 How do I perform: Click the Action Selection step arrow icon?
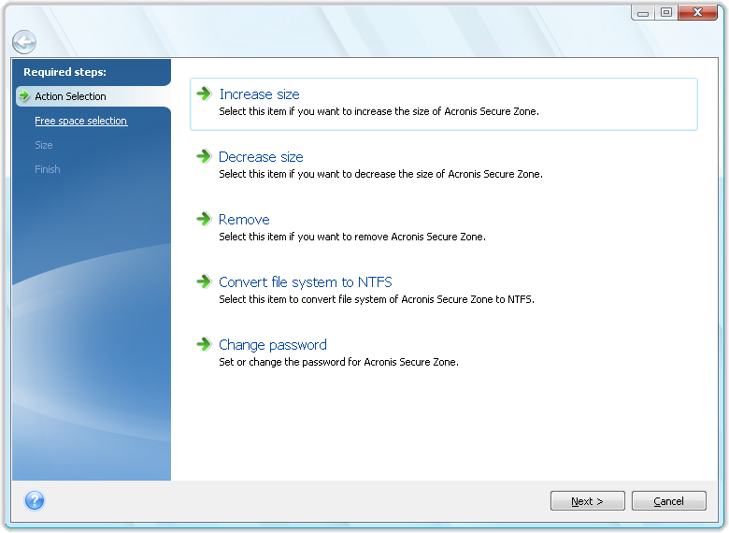tap(24, 96)
